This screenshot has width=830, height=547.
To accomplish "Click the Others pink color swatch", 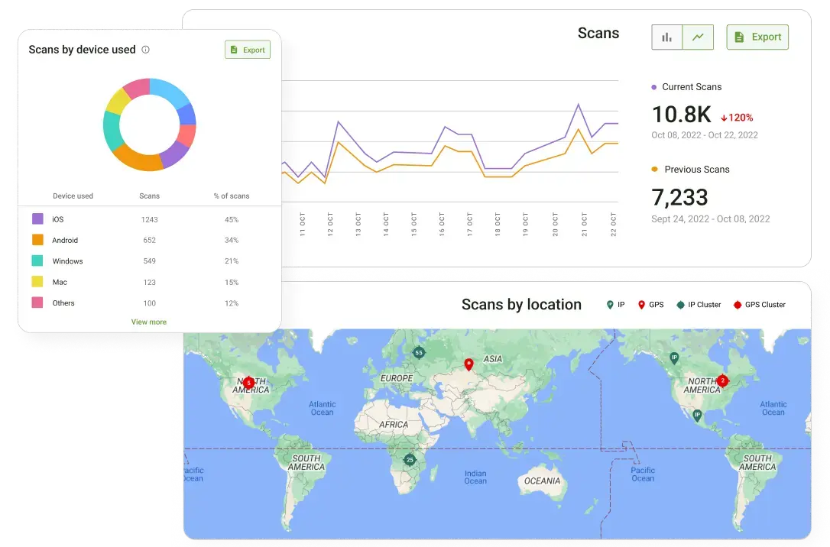I will pos(37,303).
